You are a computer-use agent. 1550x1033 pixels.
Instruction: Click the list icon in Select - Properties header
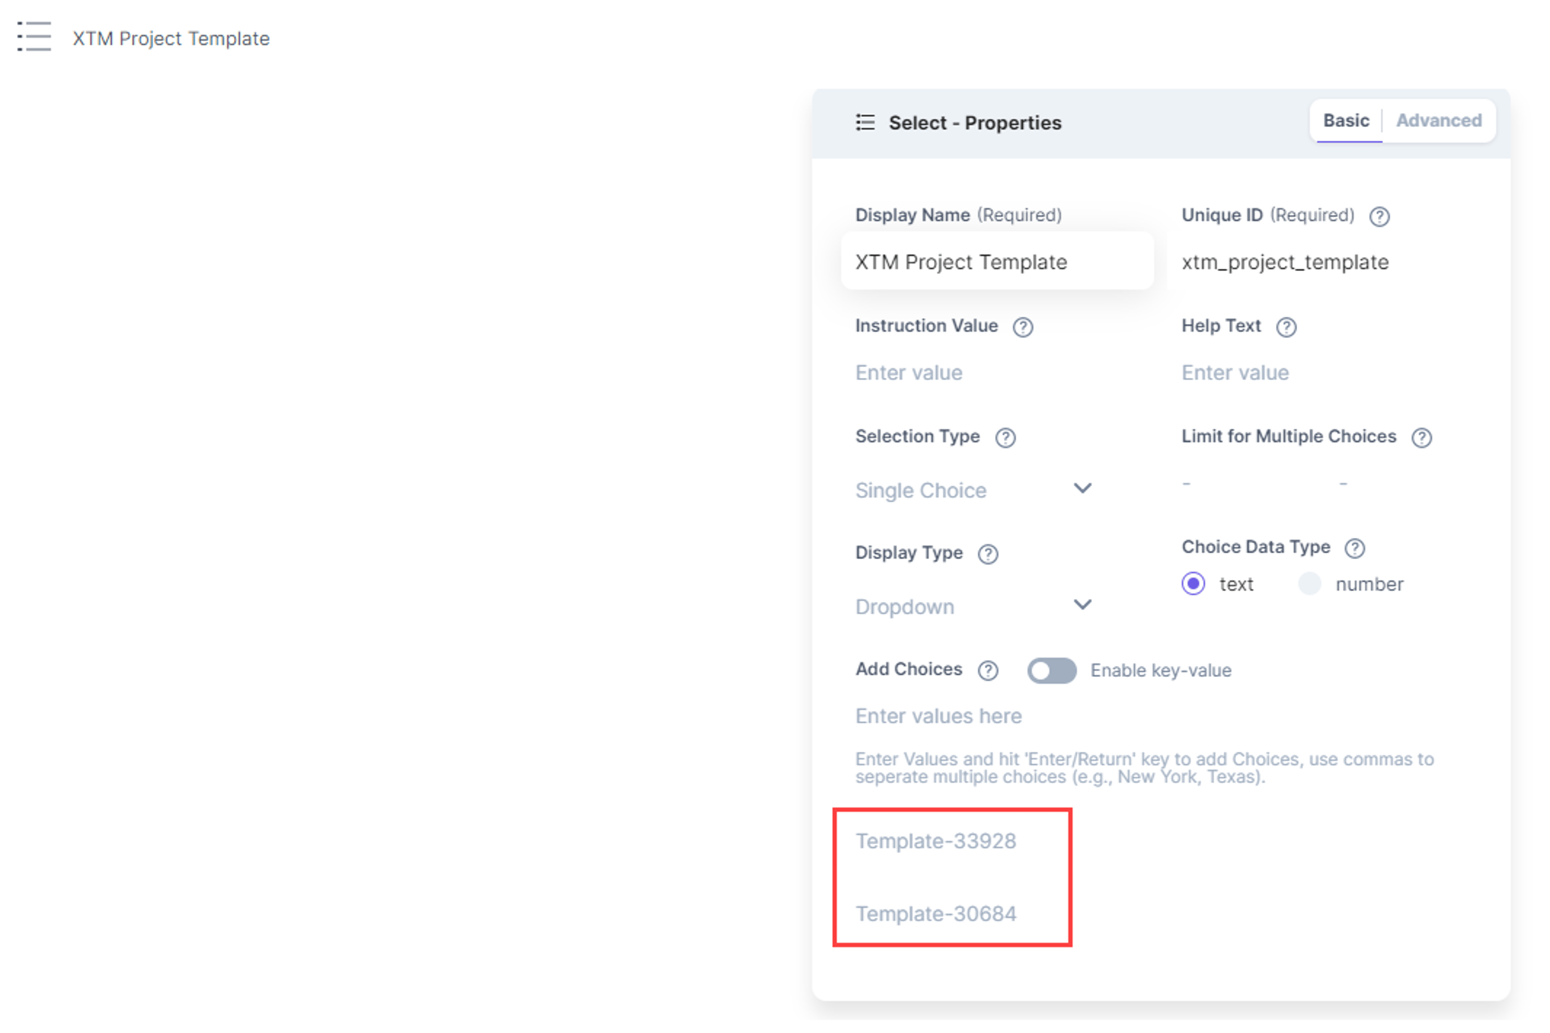(x=865, y=123)
